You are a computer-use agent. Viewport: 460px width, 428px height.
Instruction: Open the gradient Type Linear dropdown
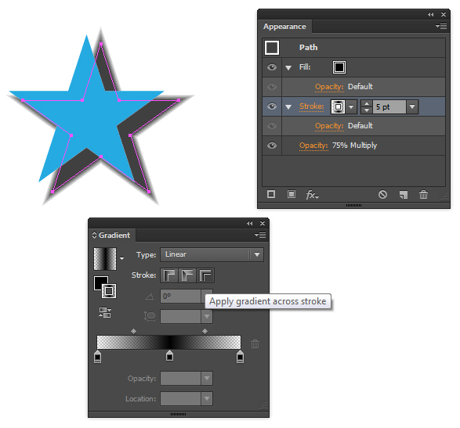[x=212, y=254]
